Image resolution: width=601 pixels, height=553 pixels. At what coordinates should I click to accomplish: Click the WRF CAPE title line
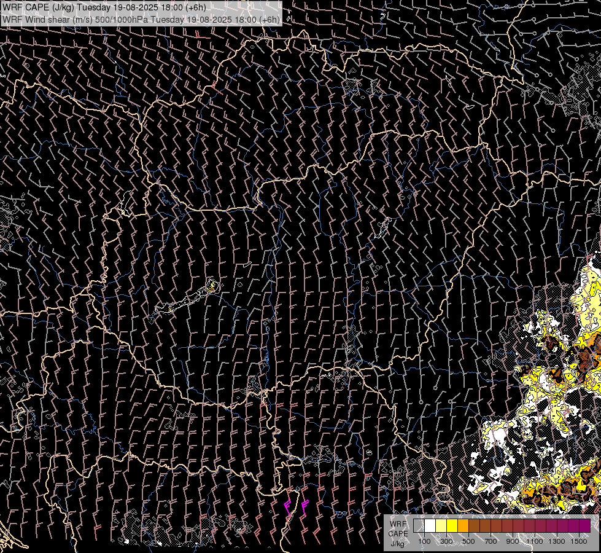tap(104, 7)
